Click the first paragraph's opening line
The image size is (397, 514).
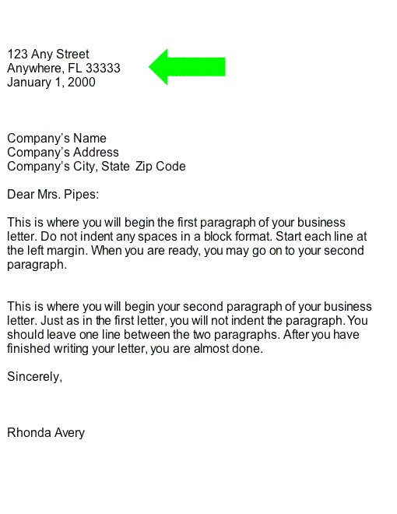176,223
